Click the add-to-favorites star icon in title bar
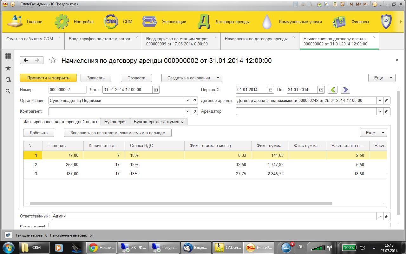 (319, 4)
